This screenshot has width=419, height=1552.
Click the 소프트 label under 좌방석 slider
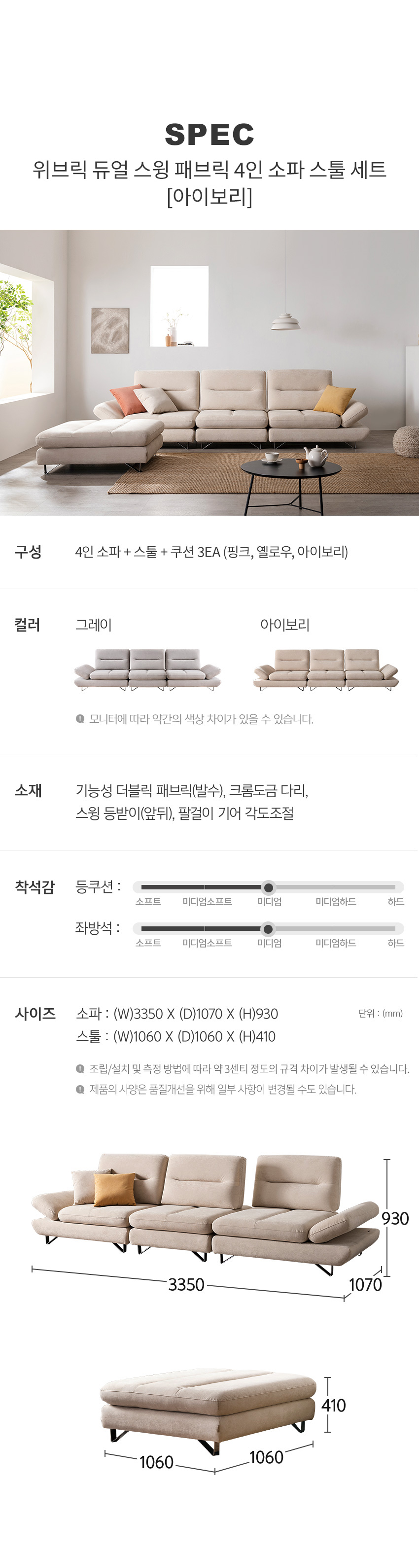pos(148,943)
